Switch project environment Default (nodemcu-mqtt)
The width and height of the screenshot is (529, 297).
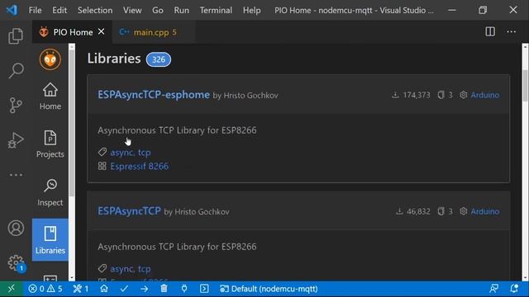[x=269, y=289]
